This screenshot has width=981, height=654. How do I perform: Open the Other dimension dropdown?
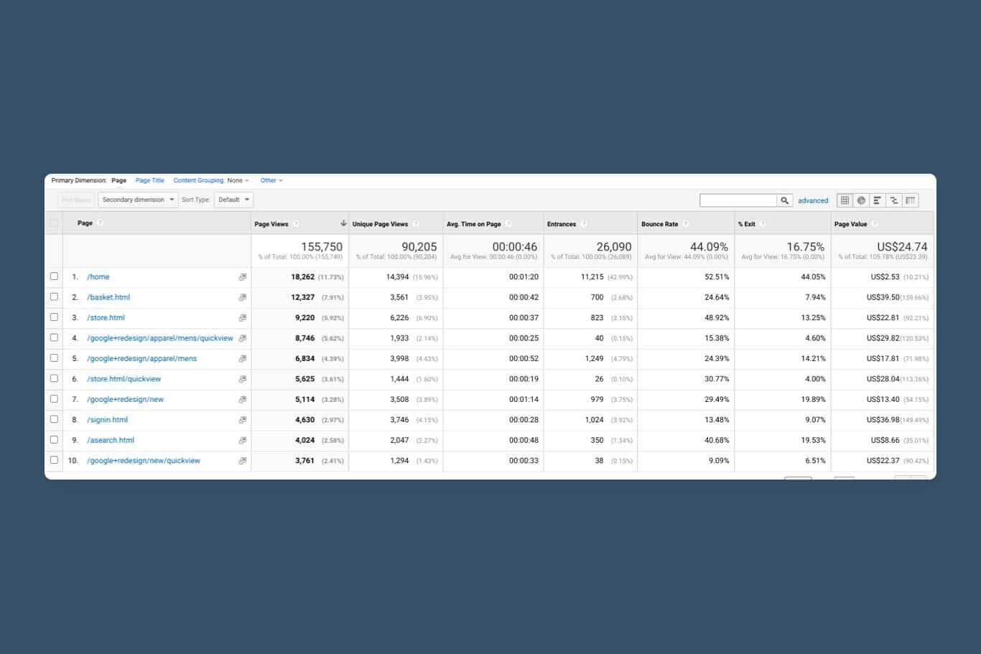point(271,180)
